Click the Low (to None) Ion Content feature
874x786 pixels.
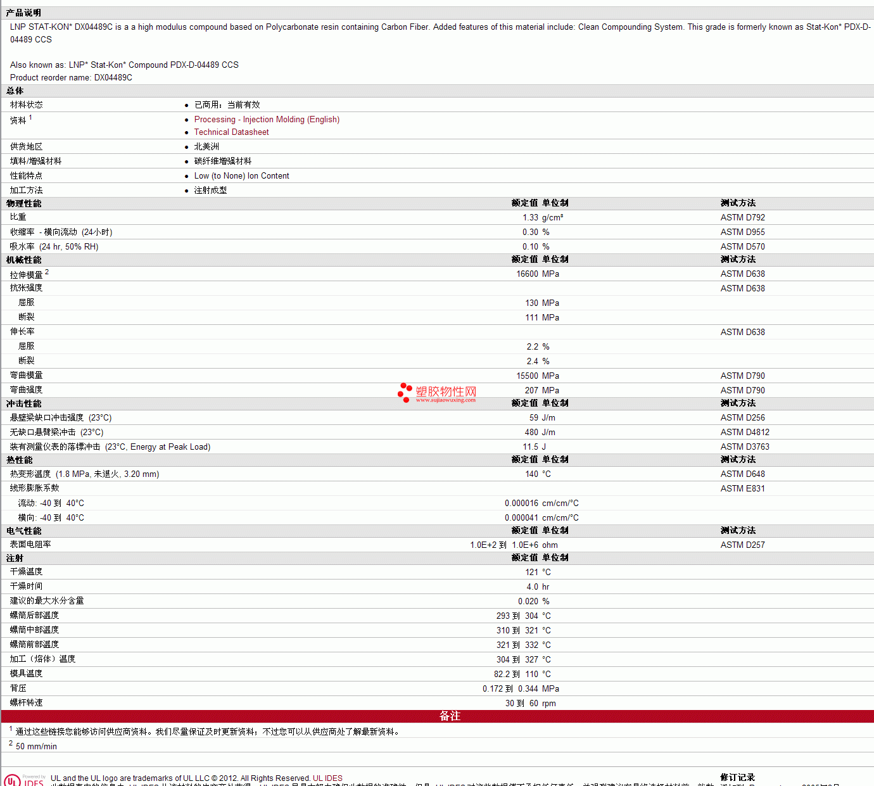click(x=241, y=176)
